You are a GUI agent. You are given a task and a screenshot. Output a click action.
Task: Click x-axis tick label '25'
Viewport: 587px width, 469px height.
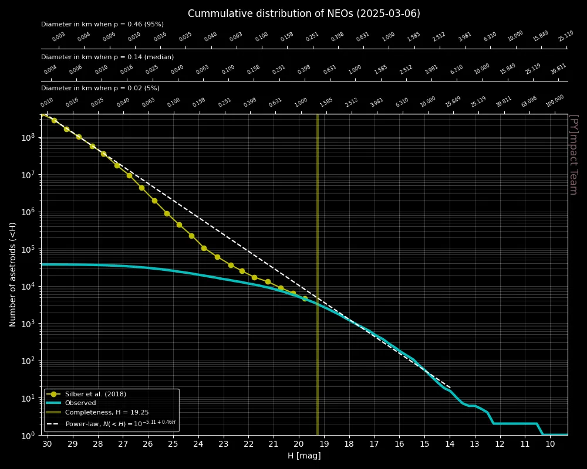coord(173,444)
